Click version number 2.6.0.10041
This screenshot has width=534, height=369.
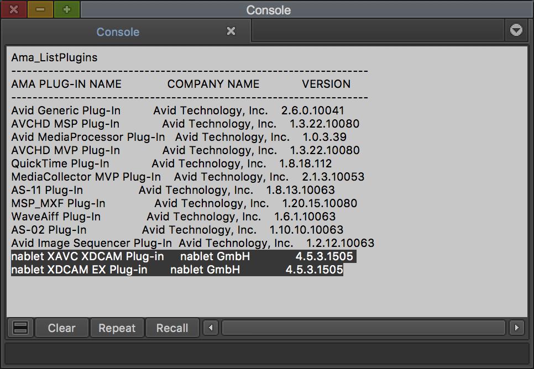[313, 110]
